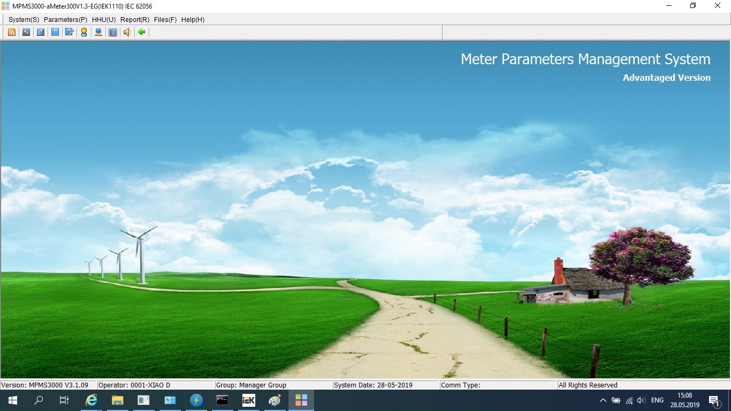The image size is (731, 411).
Task: Open the Parameters(P) menu
Action: pos(65,20)
